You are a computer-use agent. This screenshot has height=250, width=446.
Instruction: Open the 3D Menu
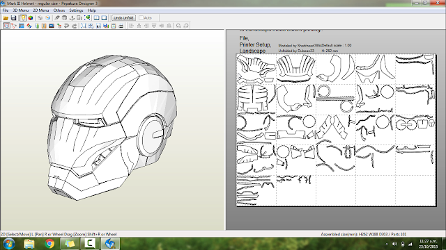20,10
